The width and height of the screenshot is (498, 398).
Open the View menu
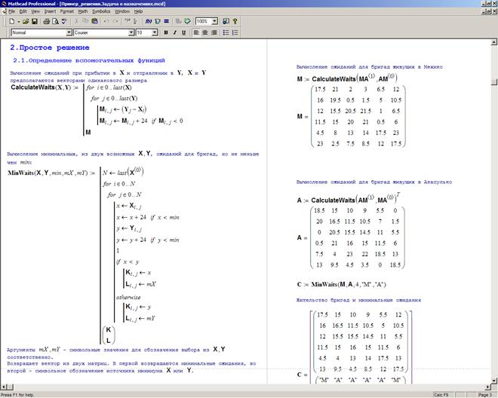point(35,11)
